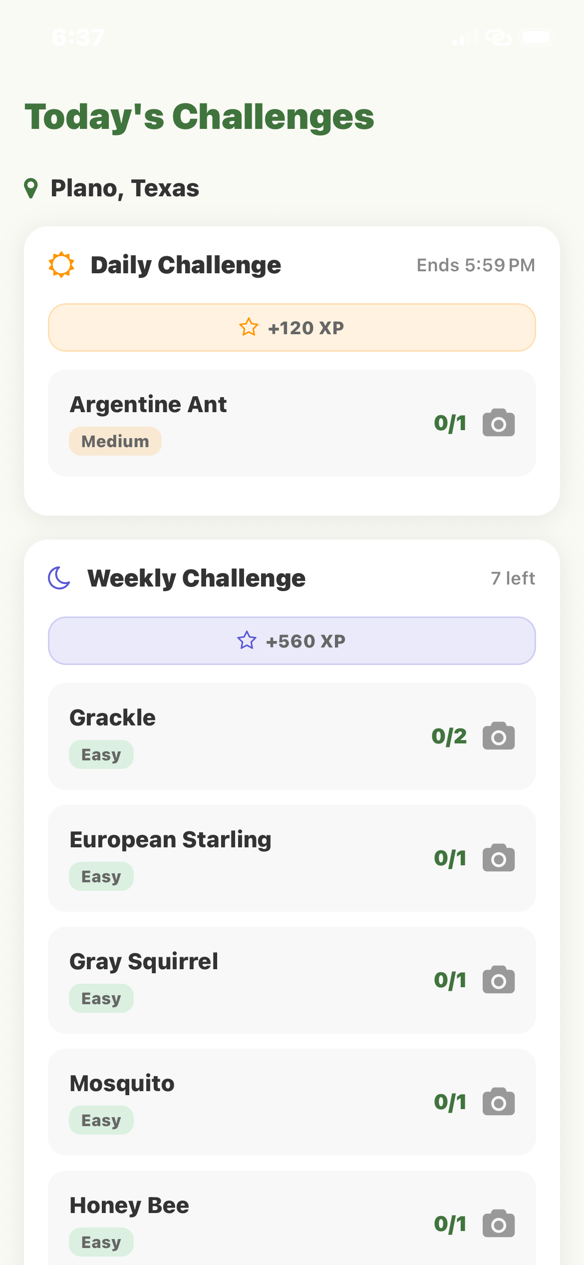Image resolution: width=584 pixels, height=1265 pixels.
Task: Click the Grackle 0/2 progress counter
Action: (x=449, y=736)
